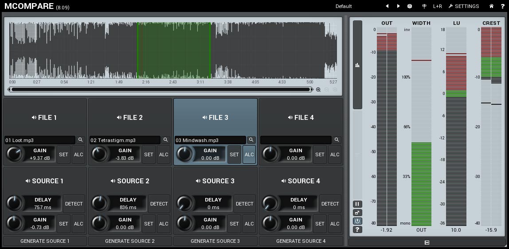The image size is (509, 249).
Task: Browse for a file in the FILE 4 slot
Action: (337, 140)
